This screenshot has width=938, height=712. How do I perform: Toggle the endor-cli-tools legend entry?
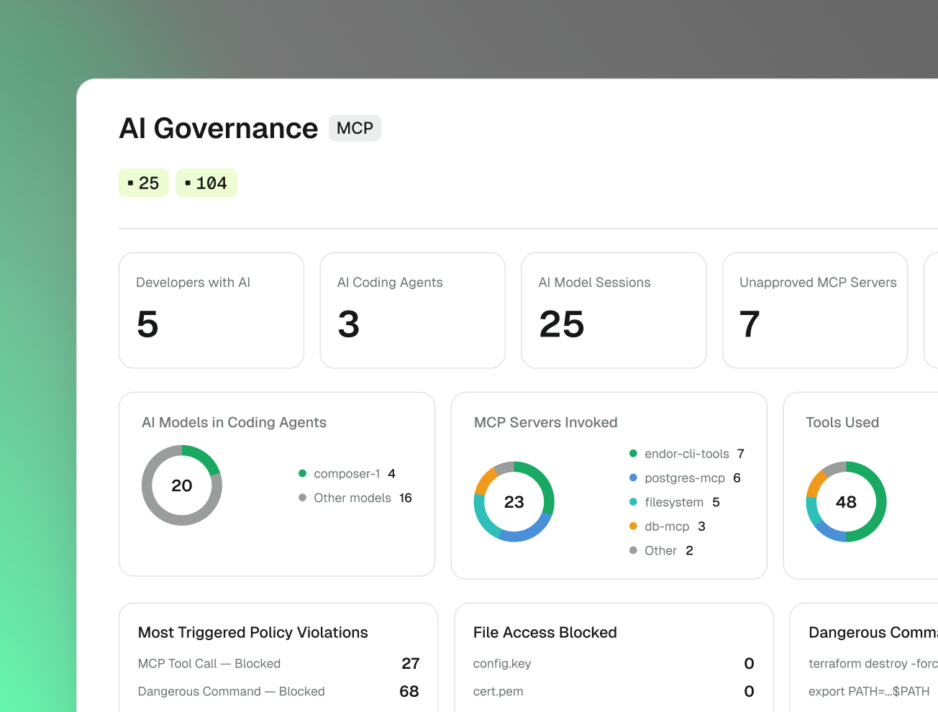pos(687,454)
